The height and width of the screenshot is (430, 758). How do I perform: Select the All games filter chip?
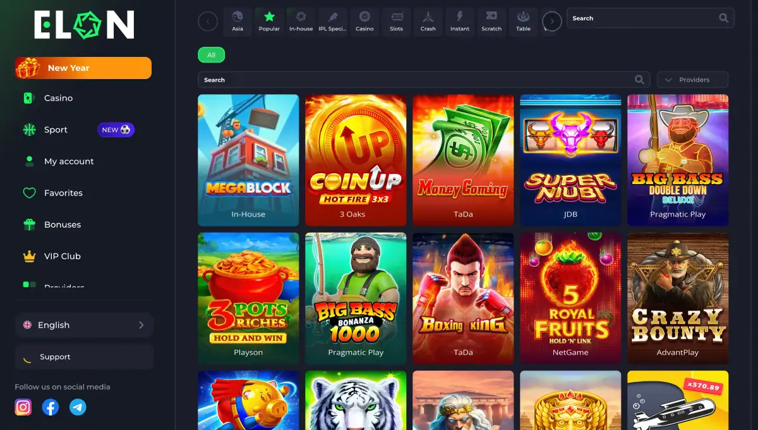pos(211,55)
